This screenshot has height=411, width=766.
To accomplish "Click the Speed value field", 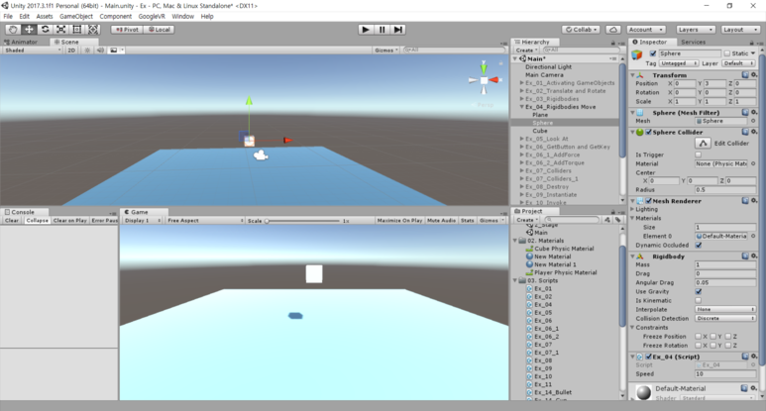I will click(725, 374).
